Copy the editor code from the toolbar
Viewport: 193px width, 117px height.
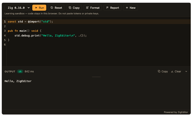74,8
